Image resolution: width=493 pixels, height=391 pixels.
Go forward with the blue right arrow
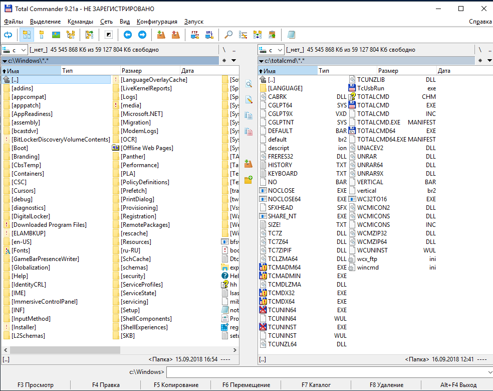point(142,35)
